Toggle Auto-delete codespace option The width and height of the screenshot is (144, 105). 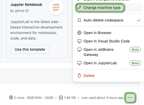(x=109, y=20)
